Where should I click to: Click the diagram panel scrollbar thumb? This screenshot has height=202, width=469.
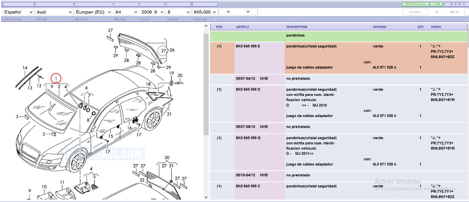206,84
